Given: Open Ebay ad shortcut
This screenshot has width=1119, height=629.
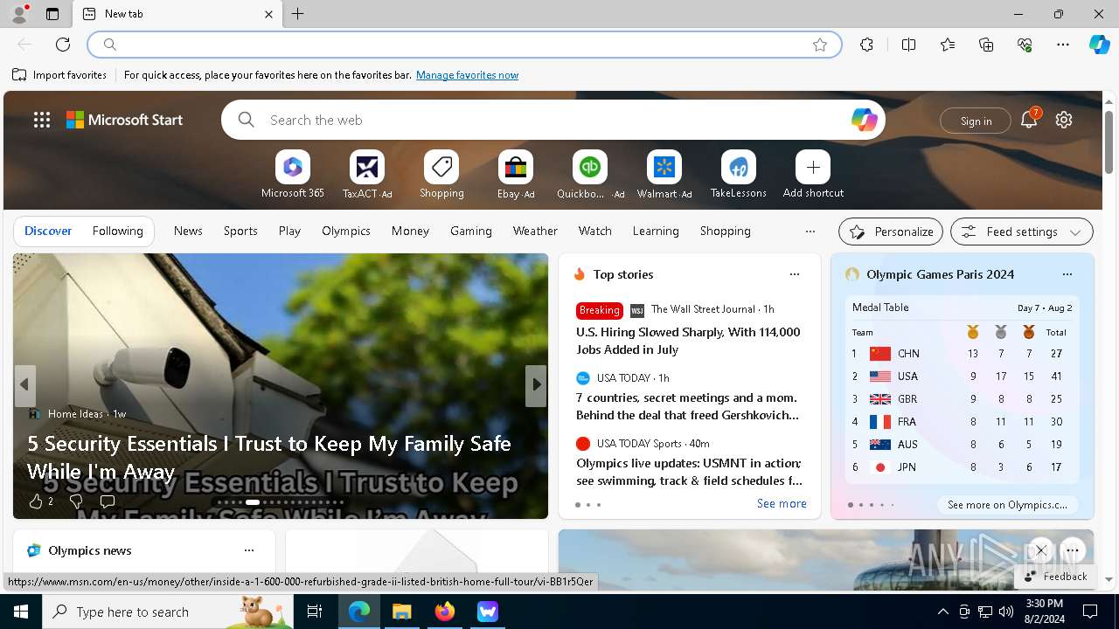Looking at the screenshot, I should click(x=516, y=175).
